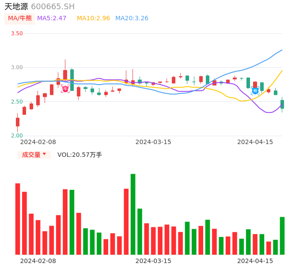
Task: Select the MA/牛熊 indicator button
Action: (x=19, y=19)
